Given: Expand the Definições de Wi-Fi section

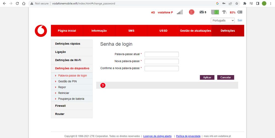Looking at the screenshot, I should tap(68, 60).
